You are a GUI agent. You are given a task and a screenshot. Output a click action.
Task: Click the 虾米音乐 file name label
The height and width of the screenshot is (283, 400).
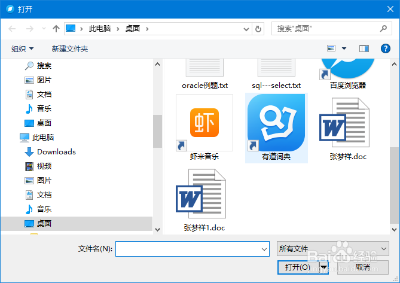click(x=204, y=156)
